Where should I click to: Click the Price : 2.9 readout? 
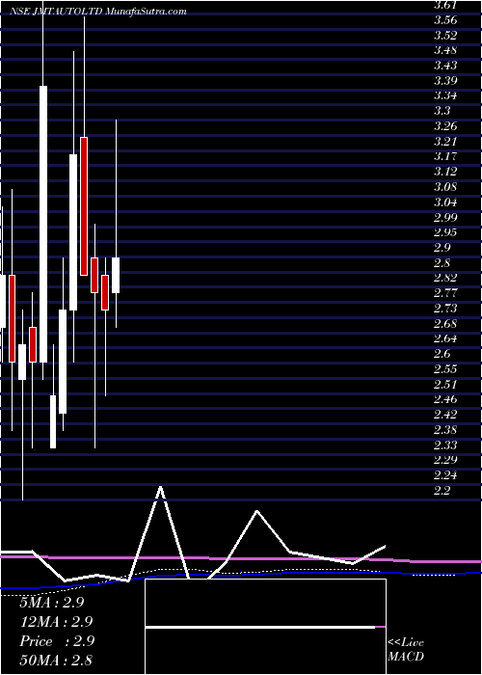[x=57, y=641]
